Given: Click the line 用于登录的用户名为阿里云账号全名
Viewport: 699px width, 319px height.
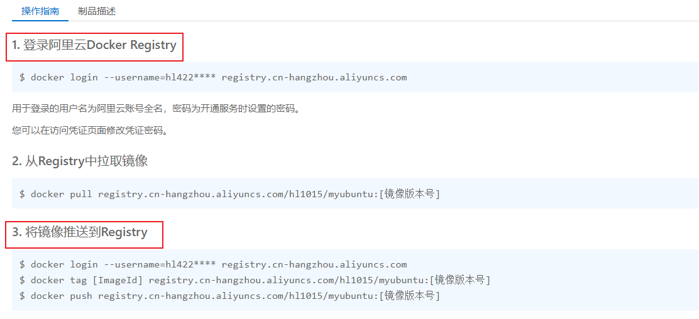Looking at the screenshot, I should coord(156,109).
